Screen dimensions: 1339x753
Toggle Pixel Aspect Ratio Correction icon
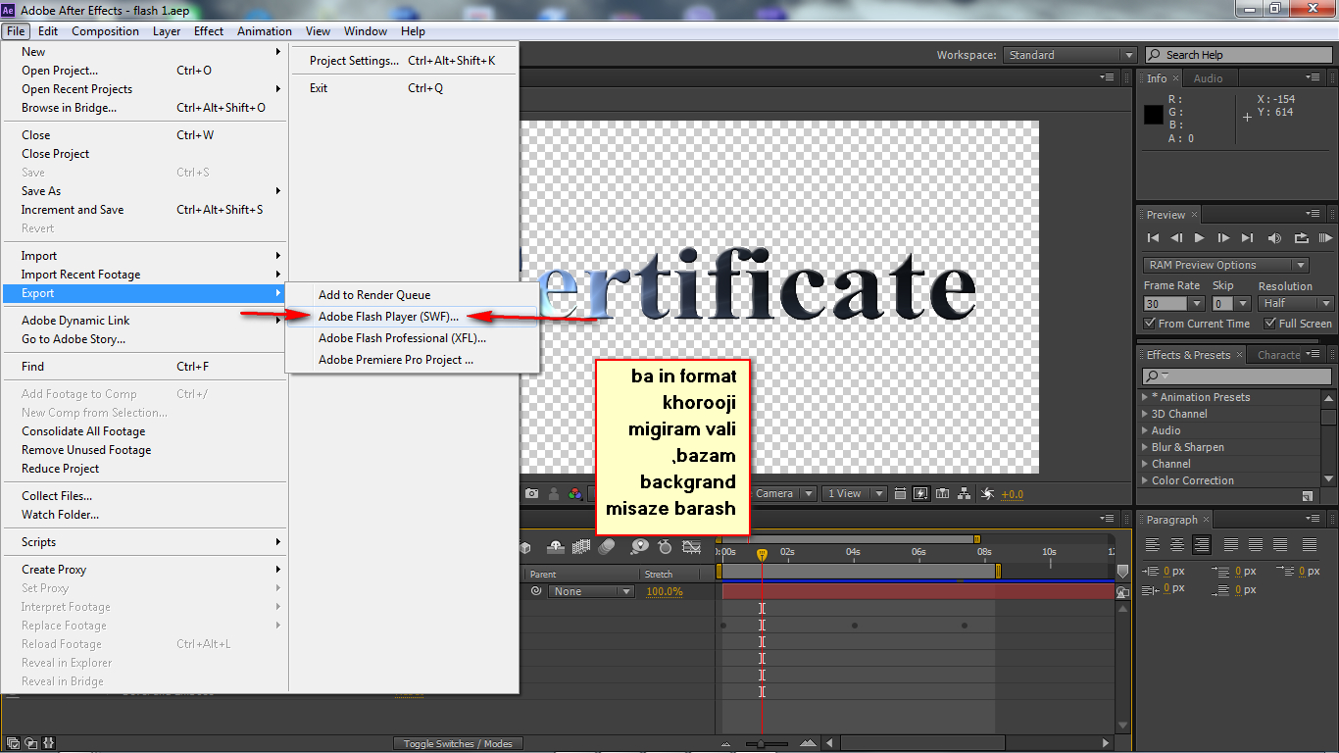(x=900, y=494)
